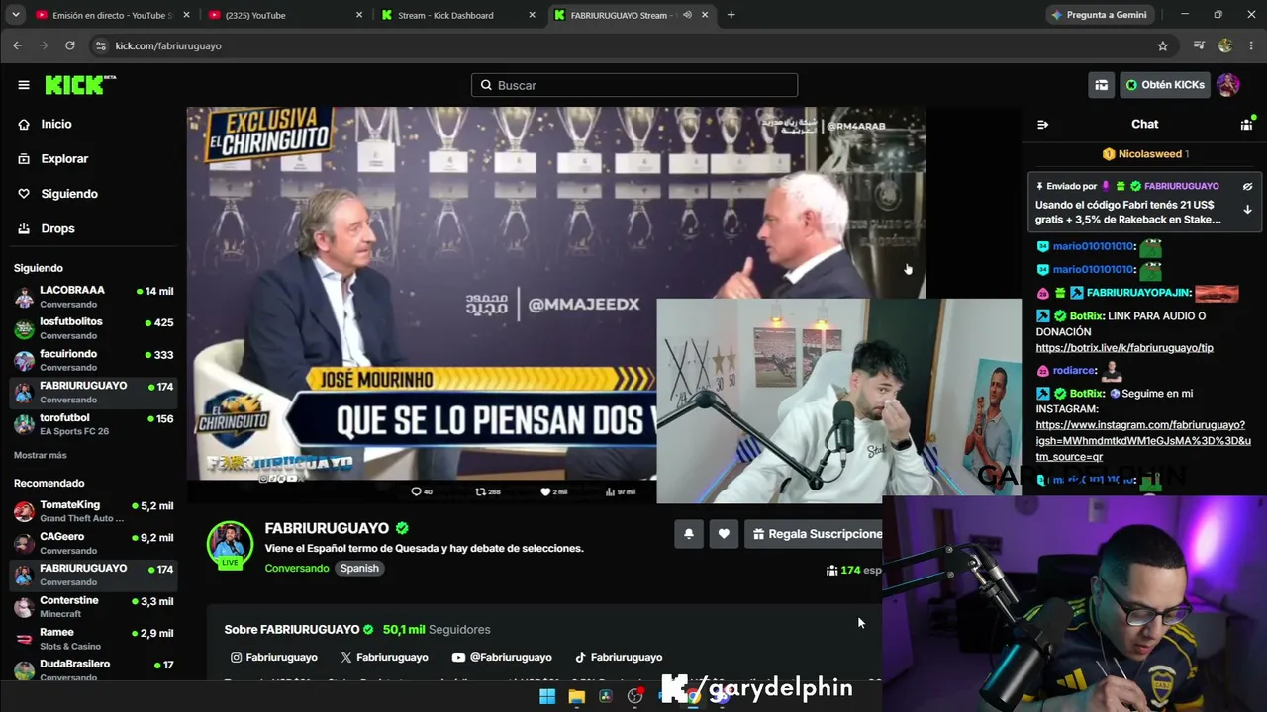Open the Instagram link posted by BotRix

1143,441
